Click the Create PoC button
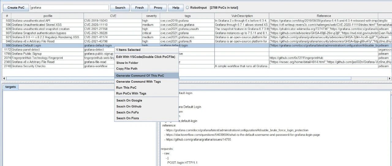Image resolution: width=392 pixels, height=166 pixels. 16,8
